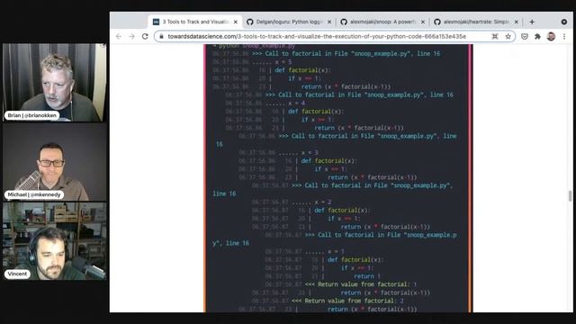Open the dark circular icon right of the tab strip
The height and width of the screenshot is (324, 576).
click(x=564, y=22)
